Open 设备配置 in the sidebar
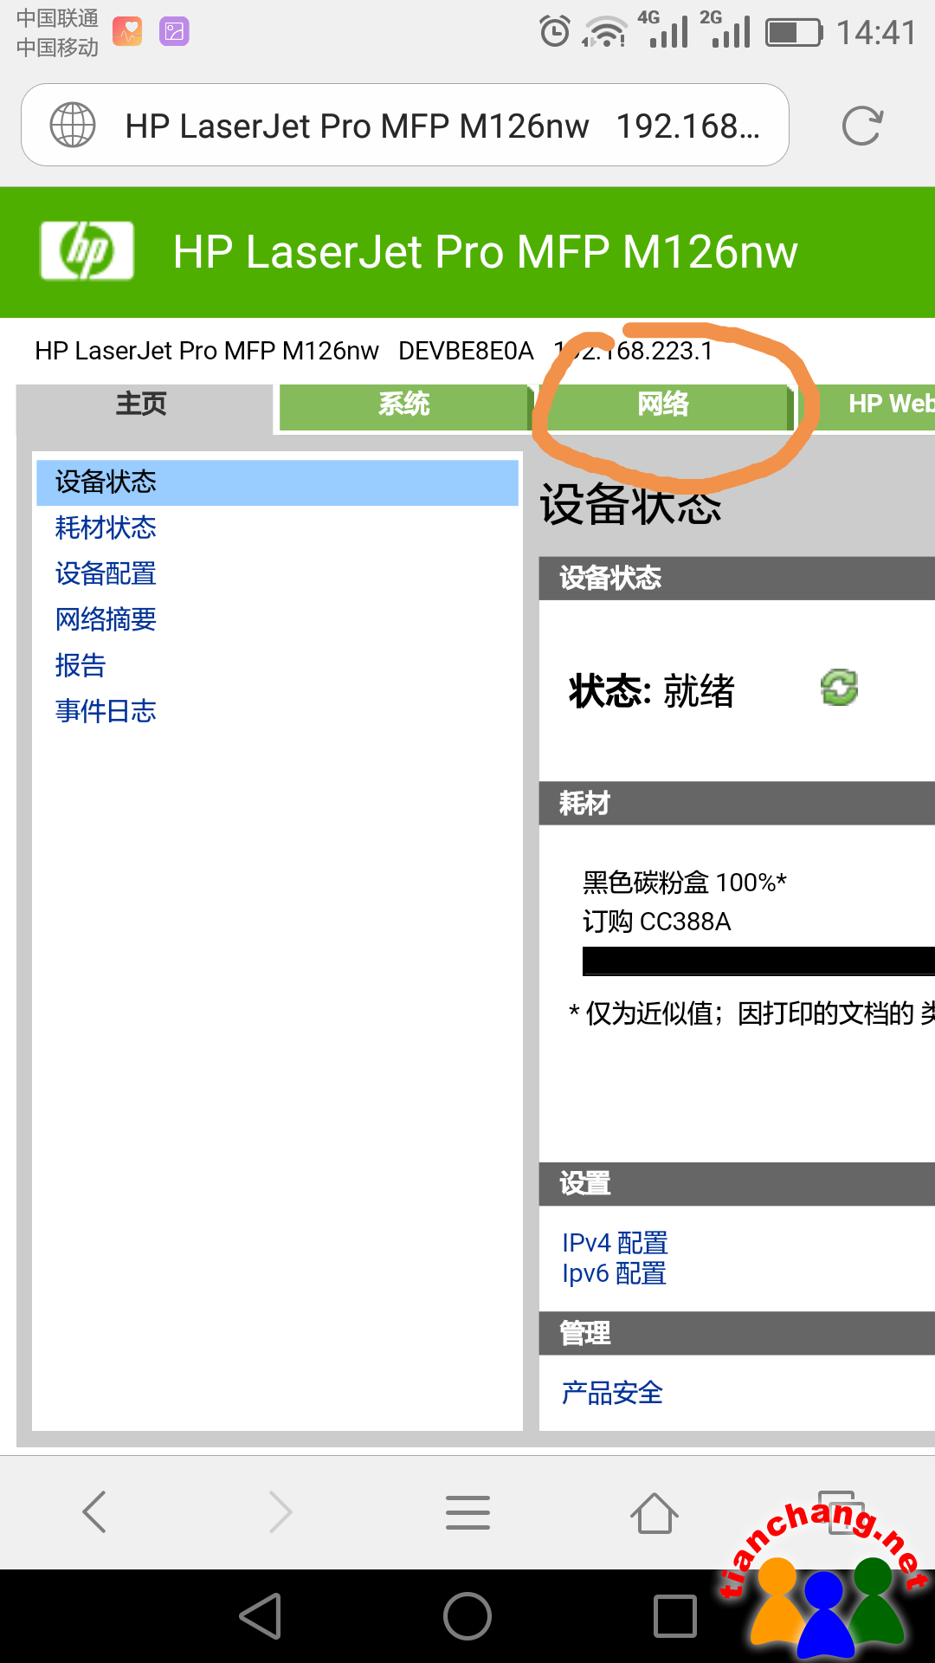The image size is (935, 1663). (x=106, y=573)
